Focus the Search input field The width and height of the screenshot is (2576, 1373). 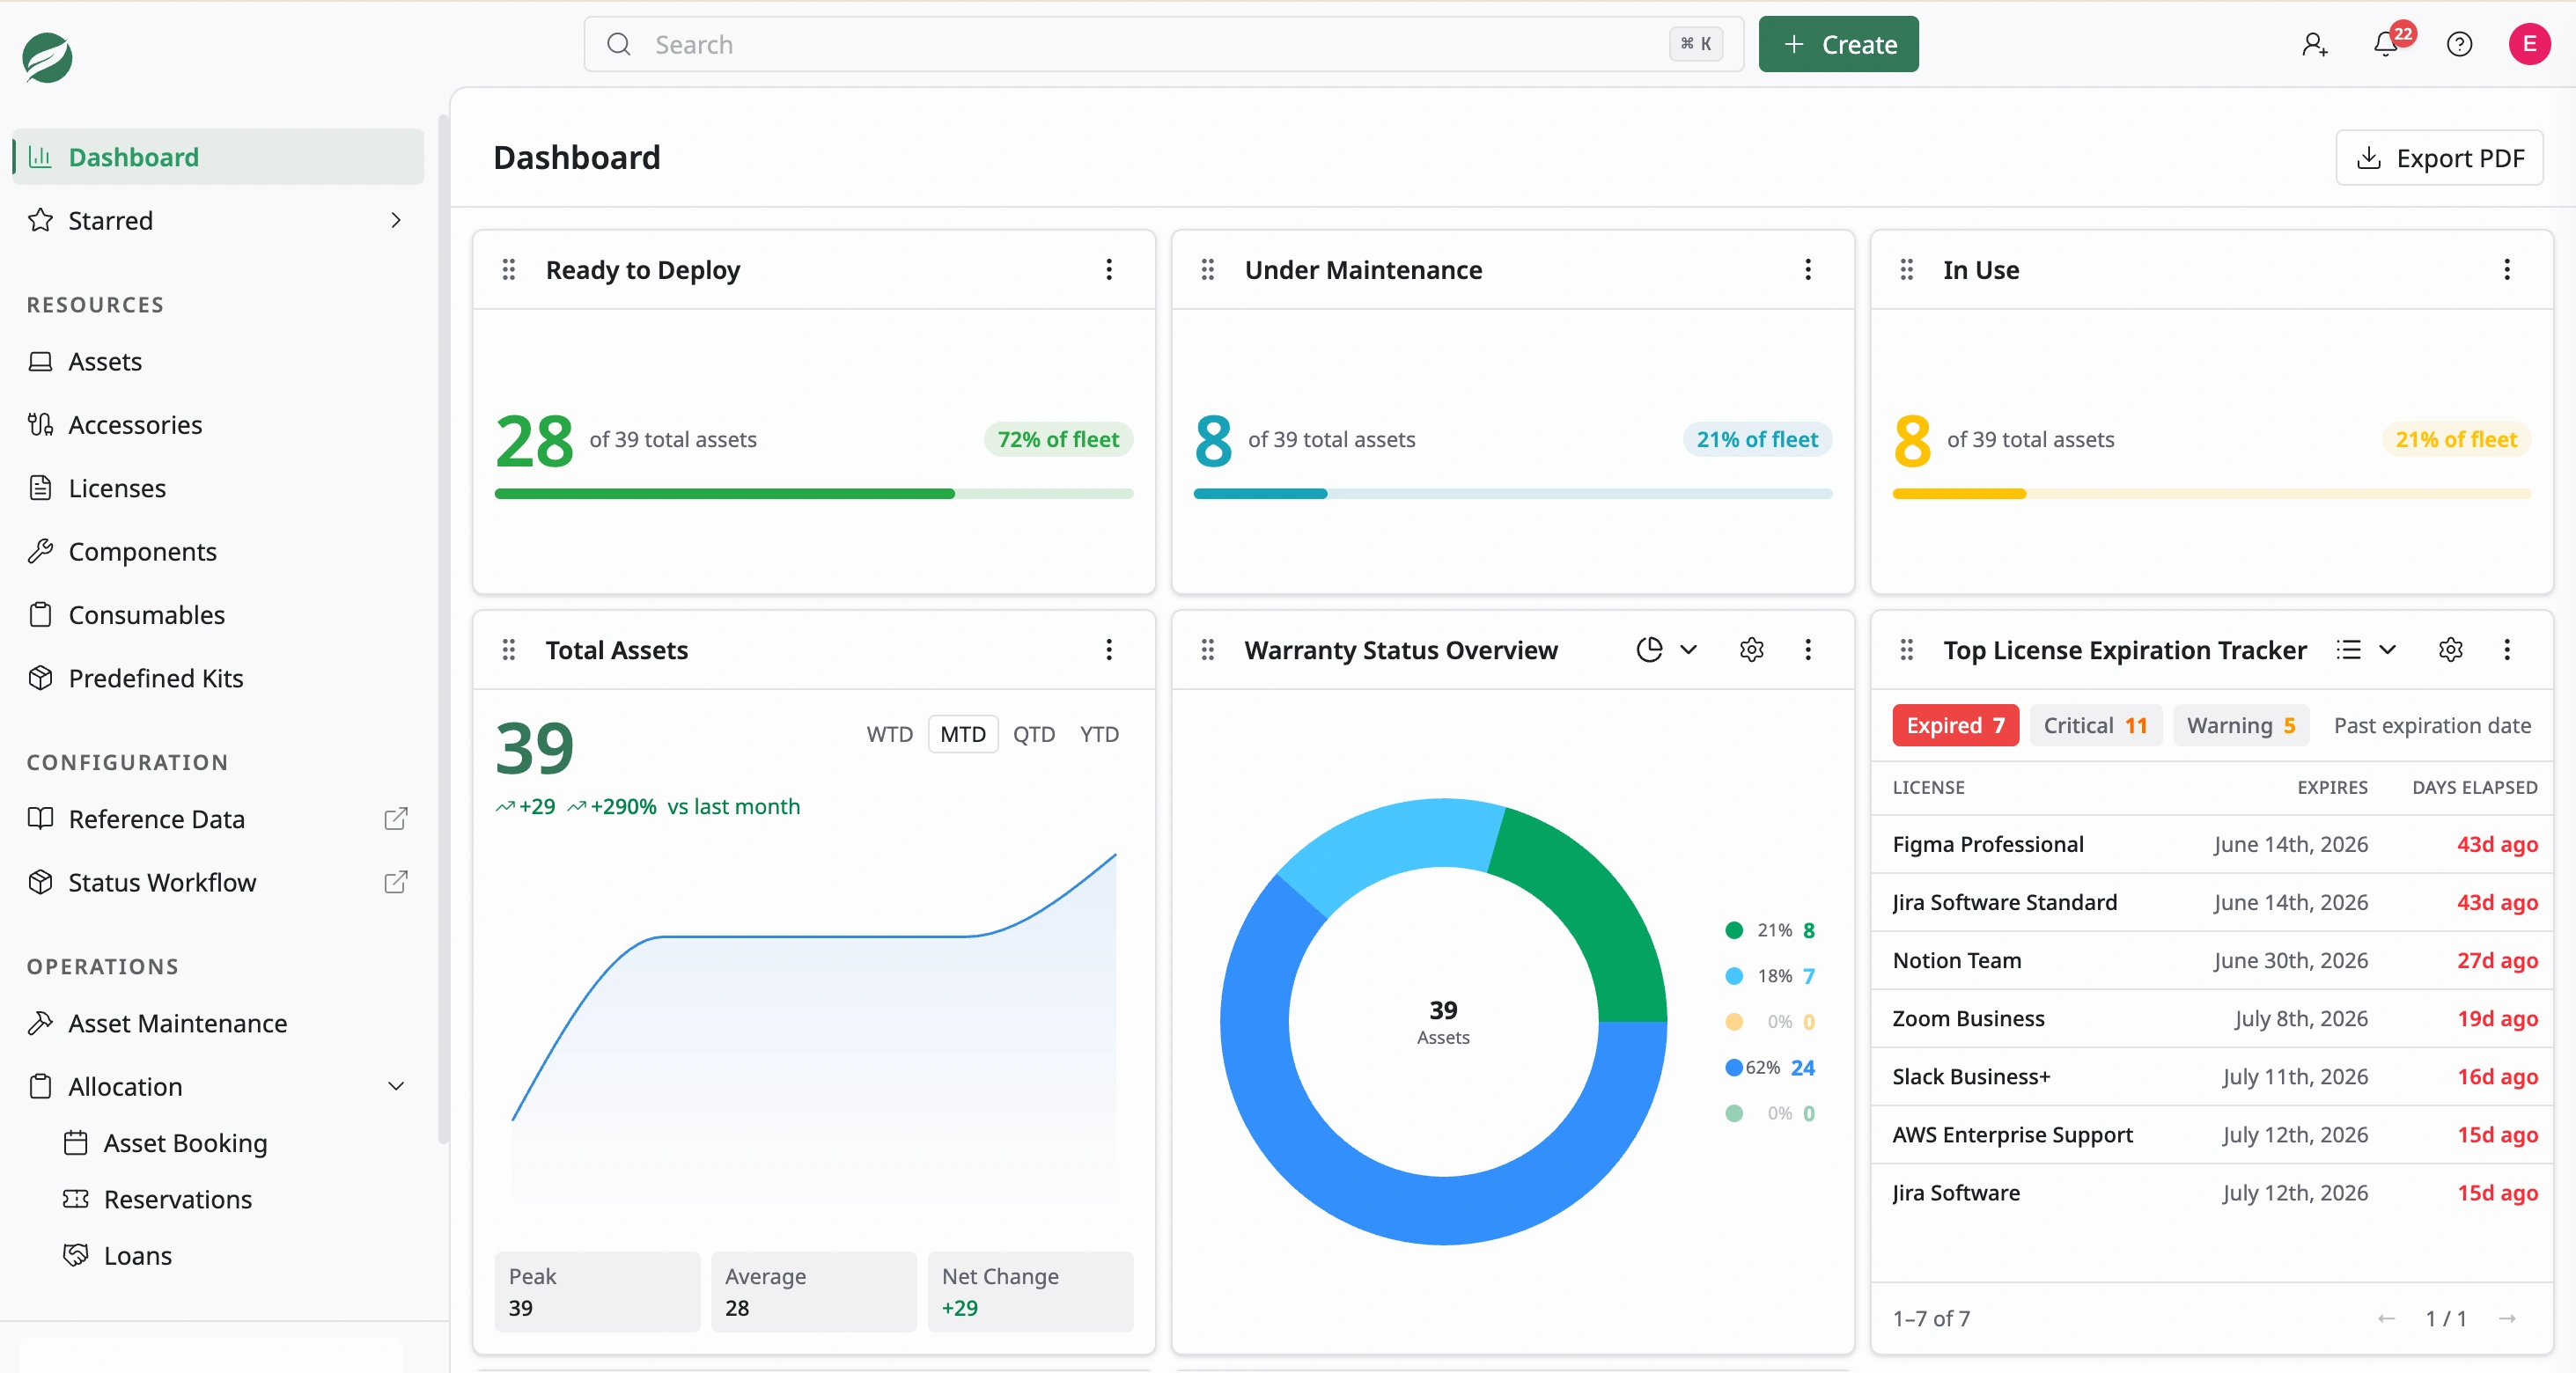pyautogui.click(x=1163, y=44)
